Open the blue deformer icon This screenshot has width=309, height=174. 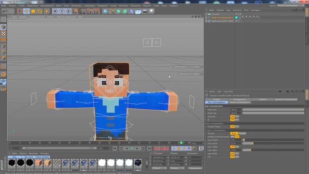(x=131, y=11)
